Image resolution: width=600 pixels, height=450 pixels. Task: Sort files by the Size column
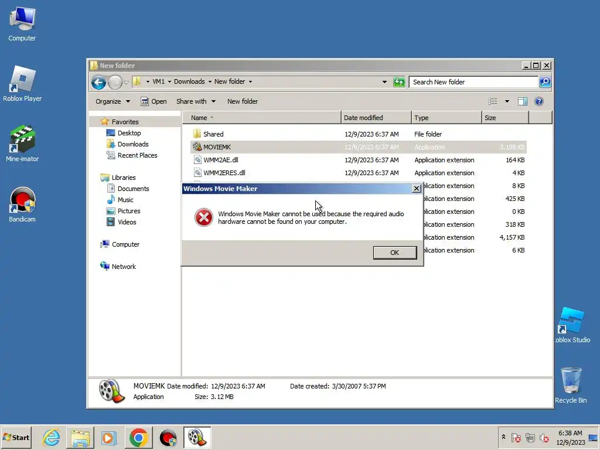[505, 118]
